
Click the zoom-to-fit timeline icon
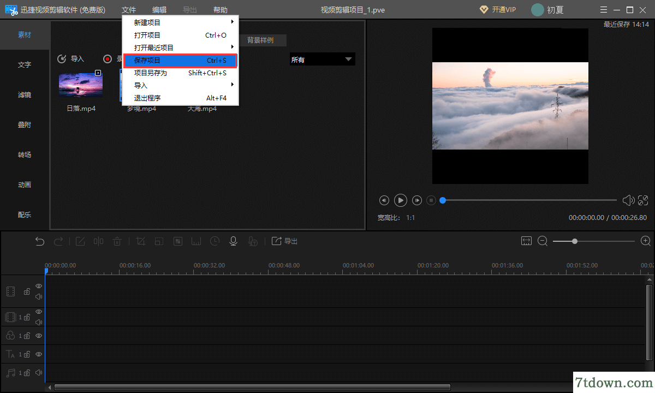click(526, 241)
